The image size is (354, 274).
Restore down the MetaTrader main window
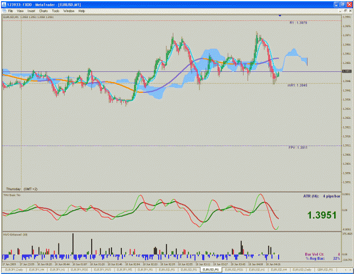click(343, 5)
